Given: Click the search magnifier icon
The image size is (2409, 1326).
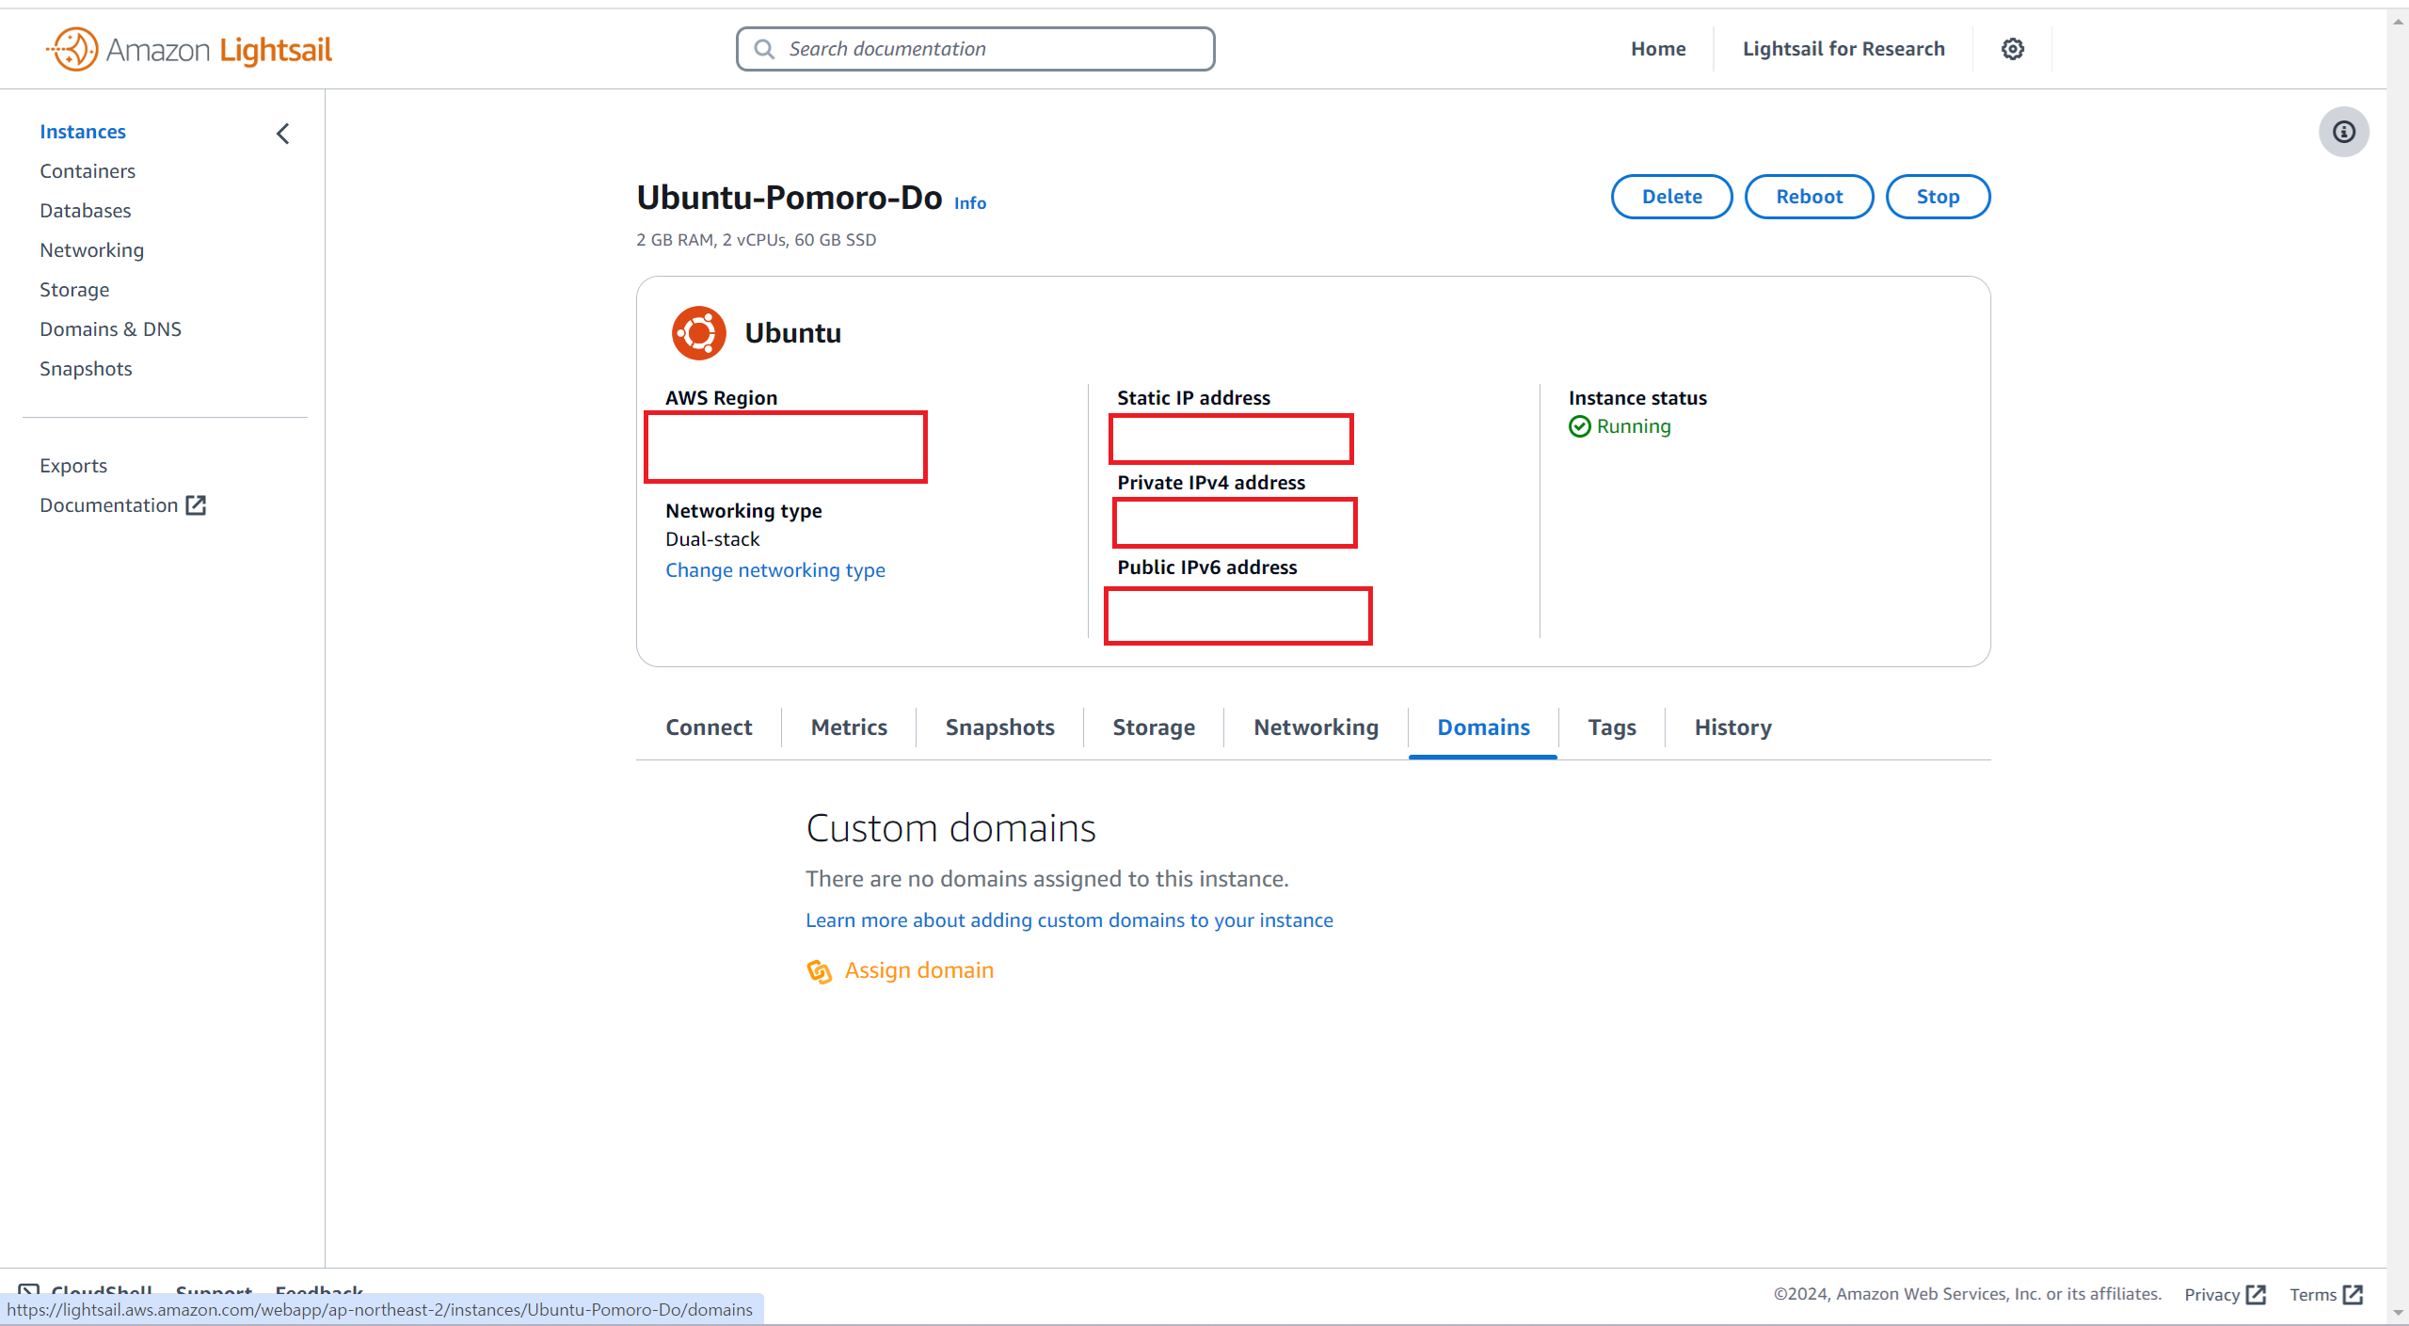Looking at the screenshot, I should click(764, 49).
